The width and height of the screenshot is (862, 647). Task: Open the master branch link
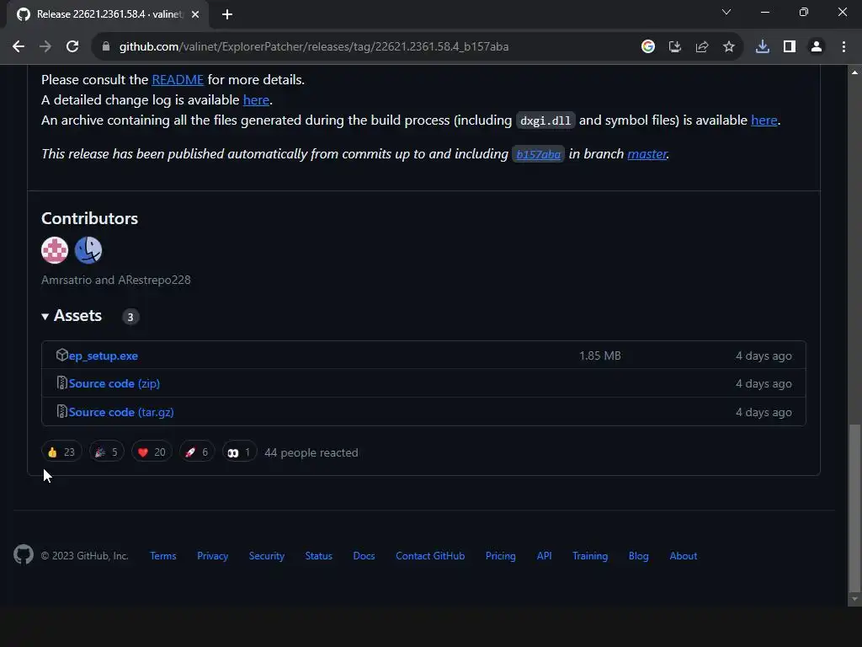tap(647, 154)
